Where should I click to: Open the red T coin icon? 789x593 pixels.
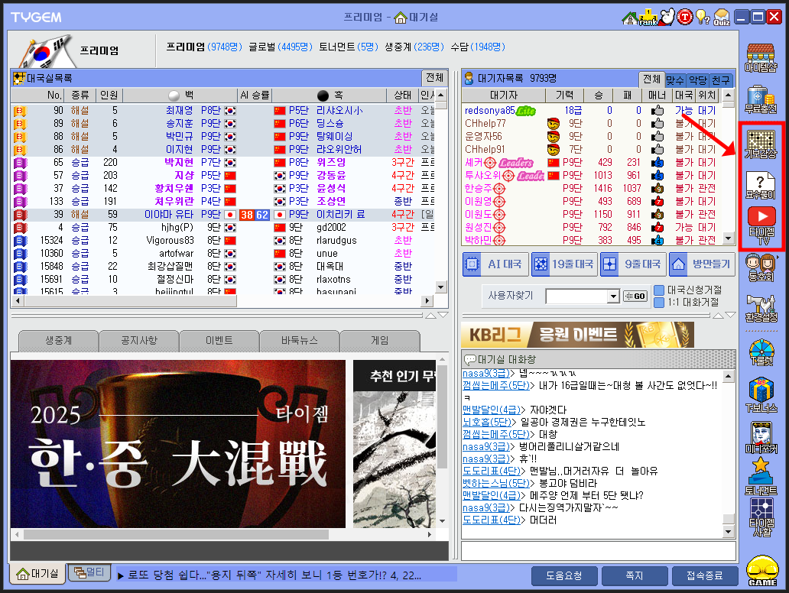click(x=685, y=17)
